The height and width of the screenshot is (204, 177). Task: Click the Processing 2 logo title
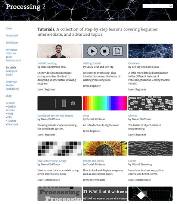point(26,7)
